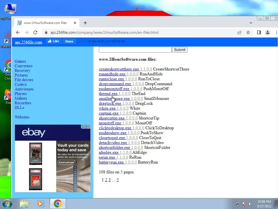This screenshot has height=209, width=278.
Task: Bookmark this page with the star icon
Action: 248,32
